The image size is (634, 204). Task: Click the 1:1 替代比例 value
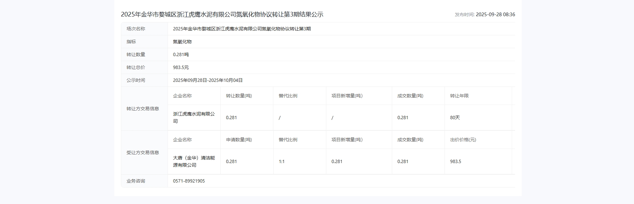[282, 161]
